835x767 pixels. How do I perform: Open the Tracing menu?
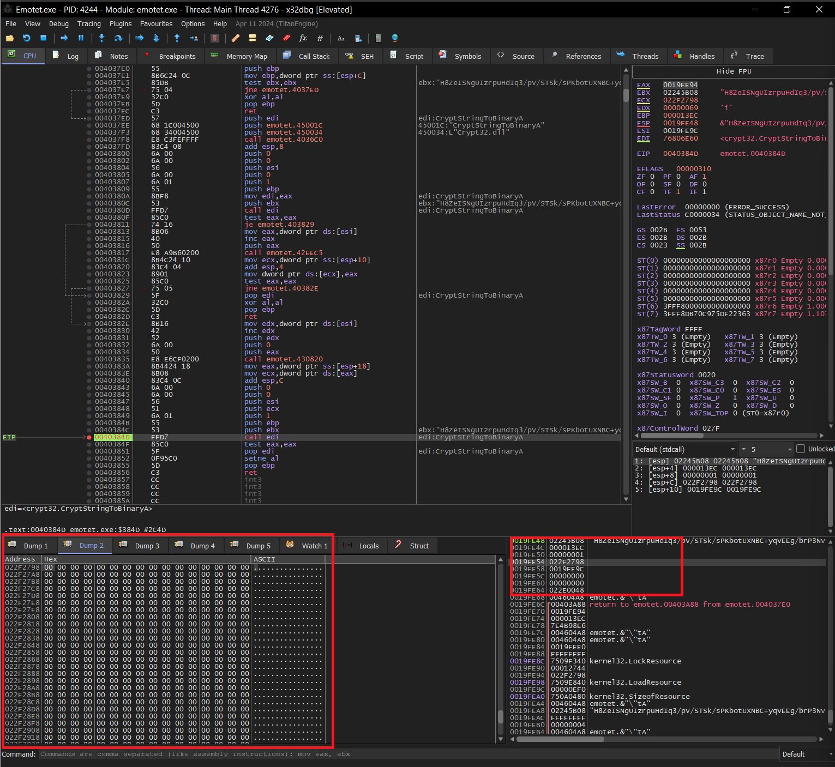click(89, 24)
